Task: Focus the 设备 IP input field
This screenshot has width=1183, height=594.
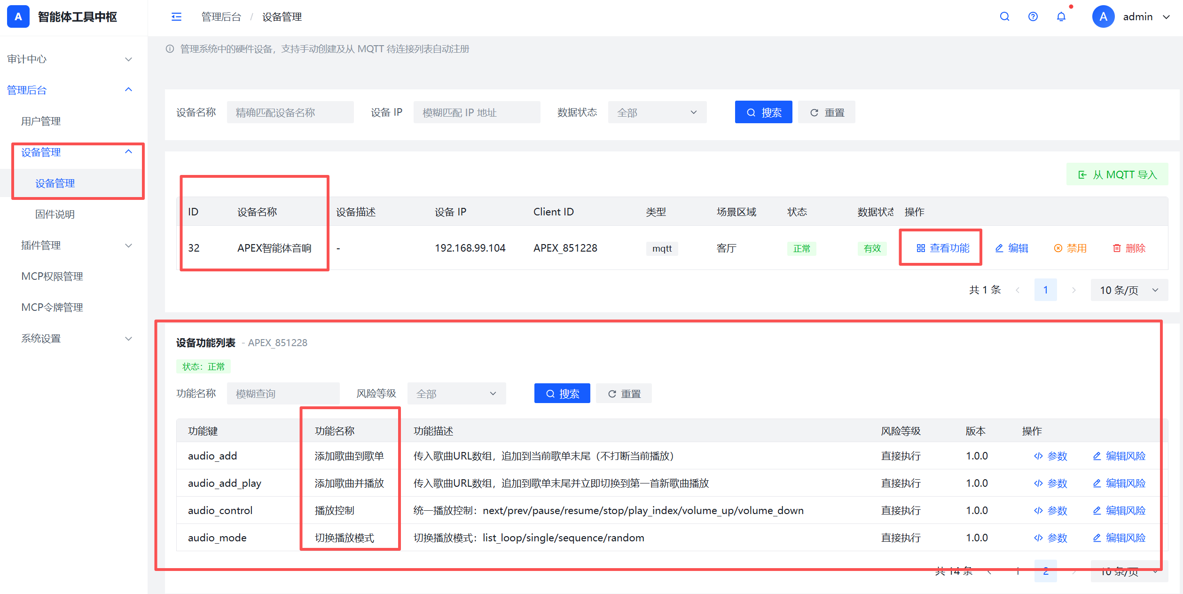Action: point(477,112)
